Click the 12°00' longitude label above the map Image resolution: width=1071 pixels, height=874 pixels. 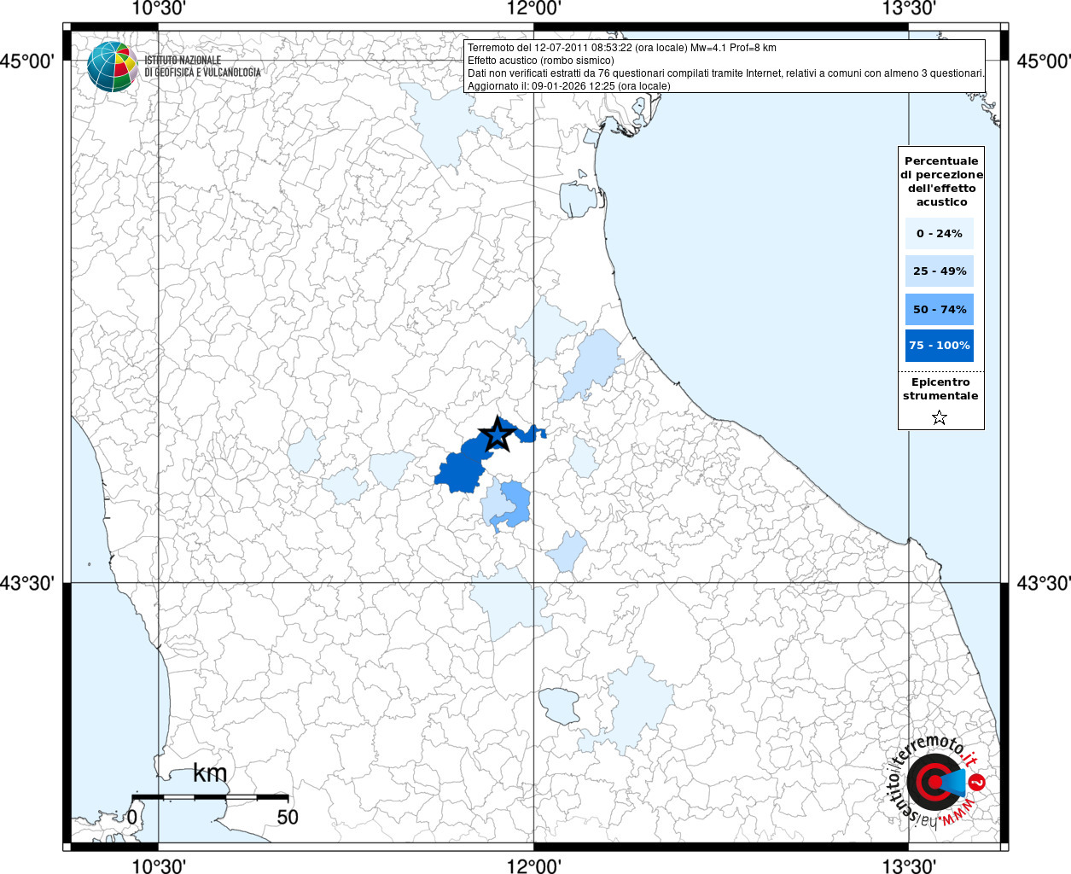[x=534, y=9]
